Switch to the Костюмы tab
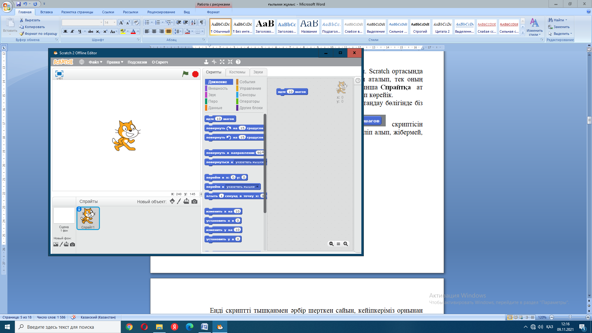Screen dimensions: 592x333 coord(237,72)
